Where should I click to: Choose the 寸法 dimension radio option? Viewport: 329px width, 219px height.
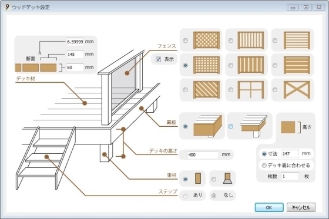[264, 154]
